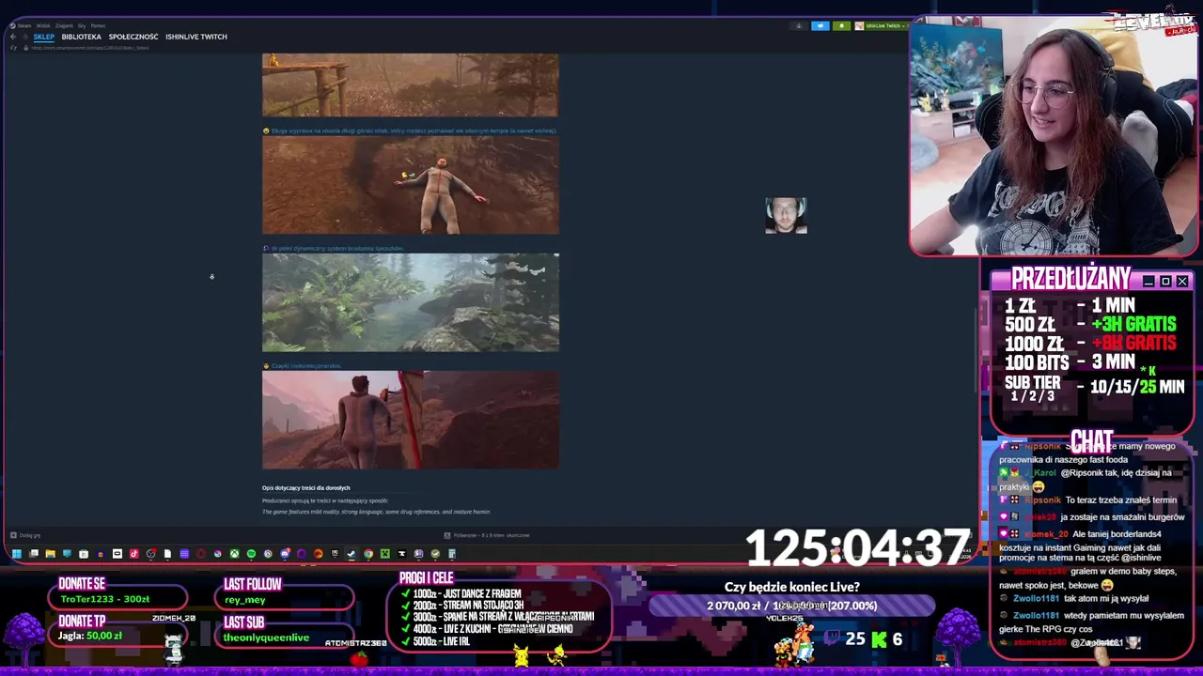Open the Gry menu
This screenshot has width=1203, height=676.
82,26
